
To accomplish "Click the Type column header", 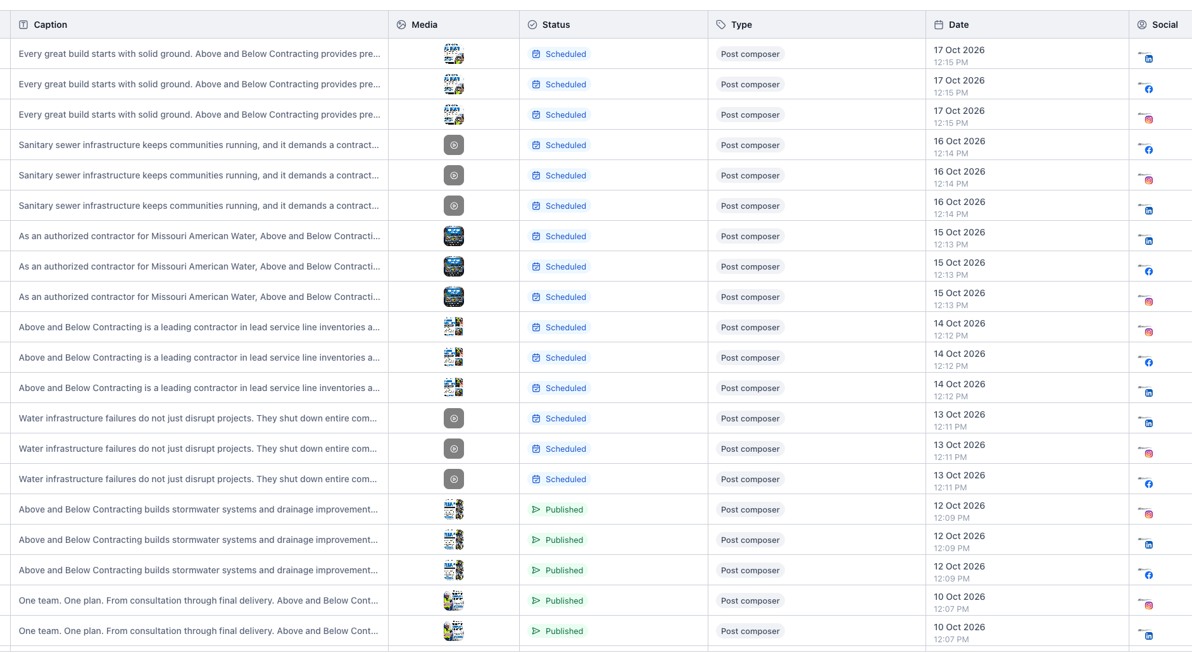I will 817,25.
